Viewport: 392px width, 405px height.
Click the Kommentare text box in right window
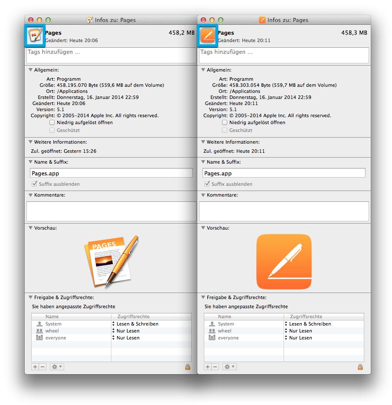(x=284, y=211)
